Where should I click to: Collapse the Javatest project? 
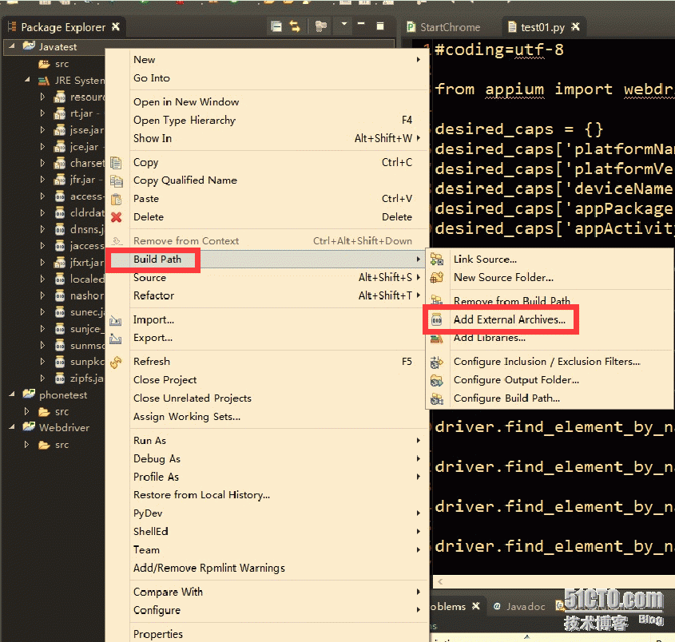click(x=12, y=46)
